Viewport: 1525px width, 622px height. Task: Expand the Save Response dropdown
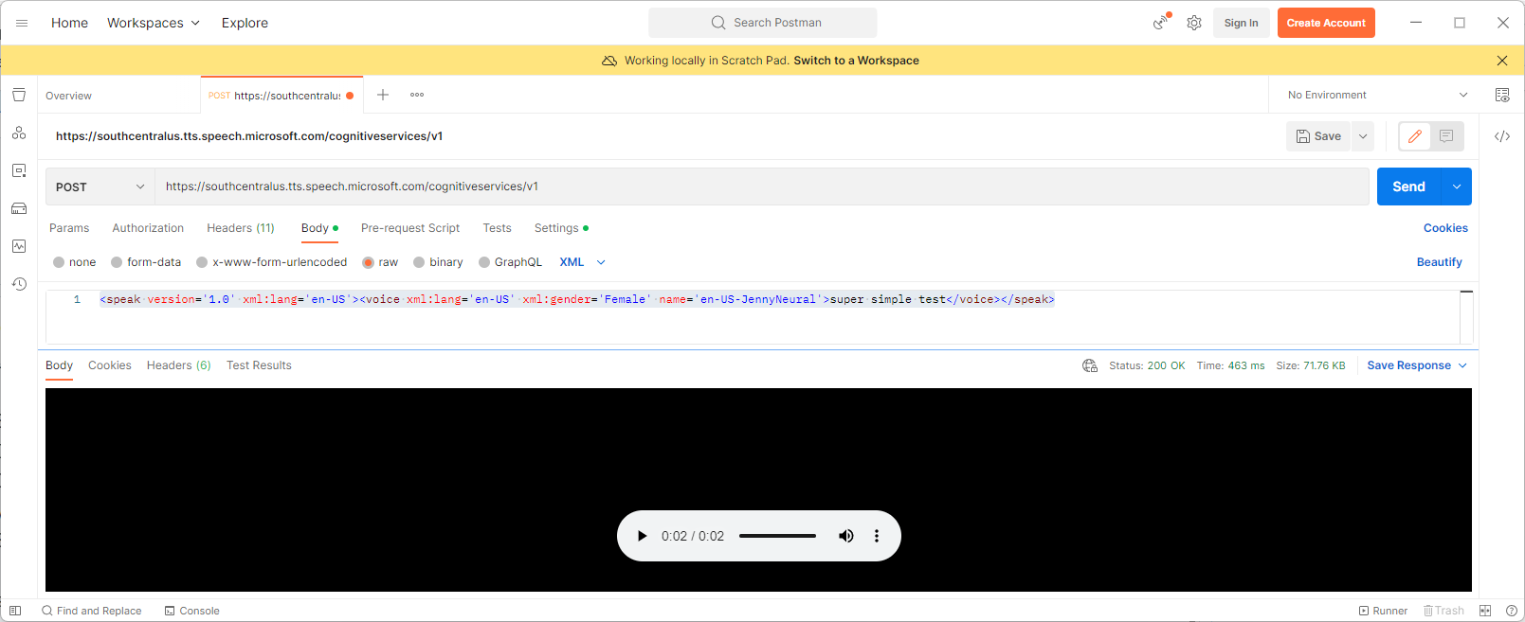1417,365
